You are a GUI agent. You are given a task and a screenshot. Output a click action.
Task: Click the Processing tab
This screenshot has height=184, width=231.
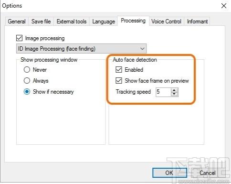point(133,21)
